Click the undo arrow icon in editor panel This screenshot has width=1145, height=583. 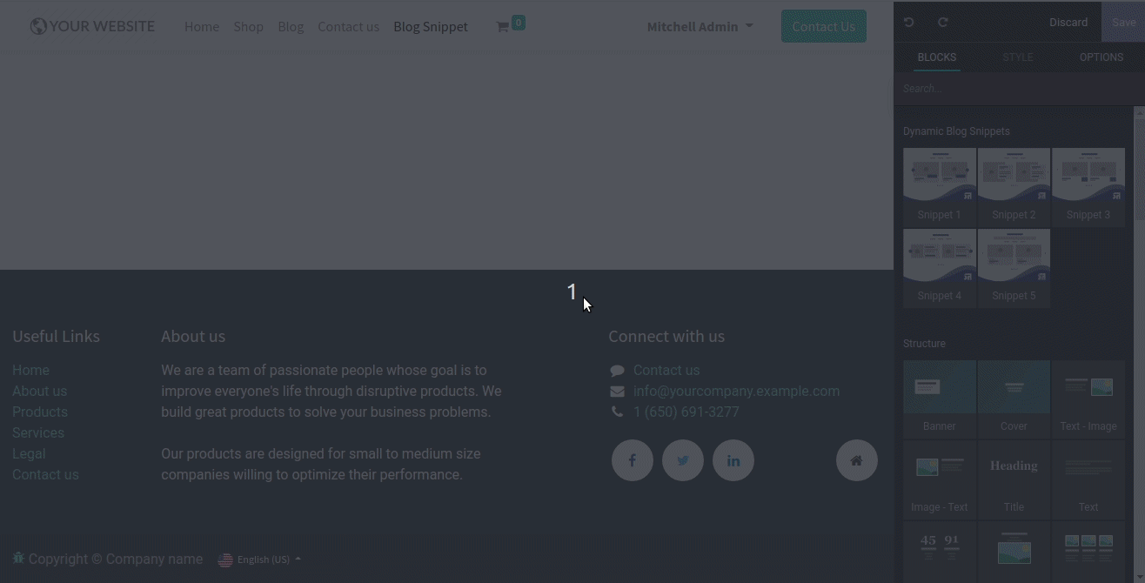click(909, 23)
